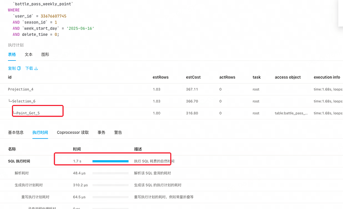Image resolution: width=343 pixels, height=209 pixels.
Task: Switch to the 表格 table view tab
Action: (x=12, y=54)
